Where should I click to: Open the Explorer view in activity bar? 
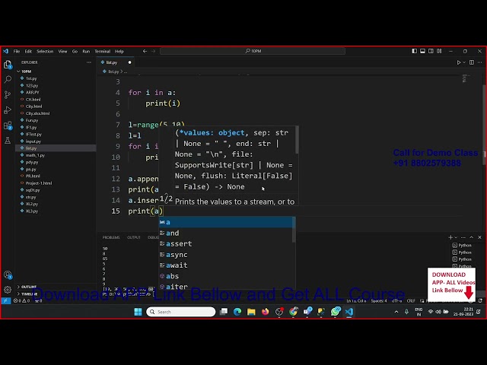pos(8,65)
